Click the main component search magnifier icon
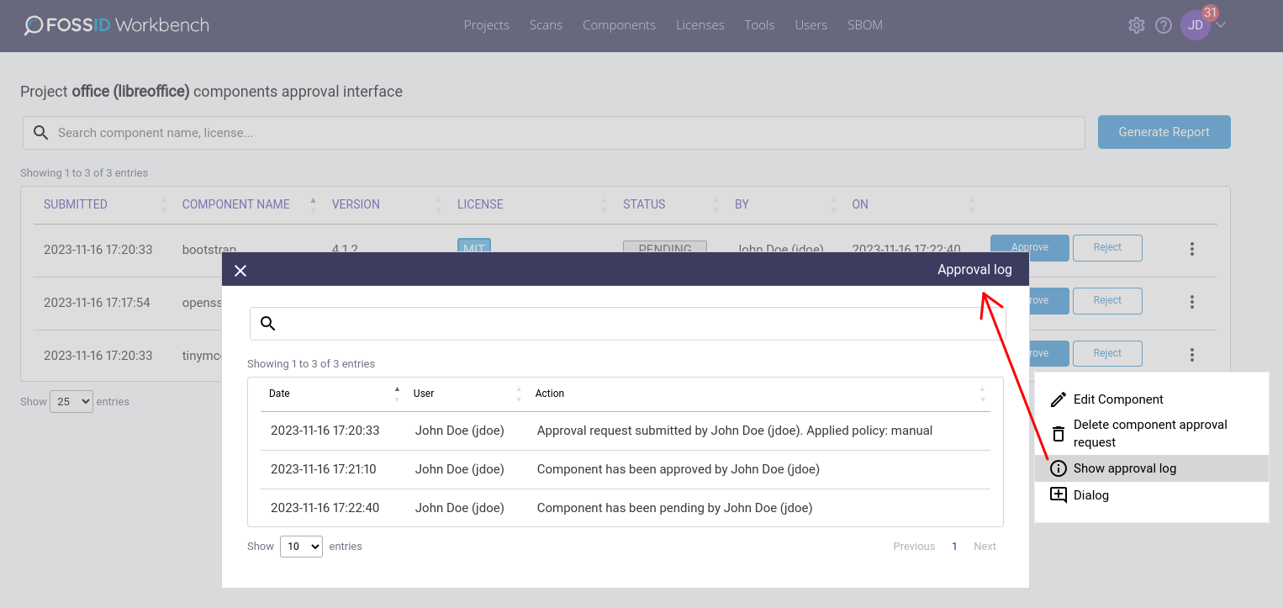Viewport: 1283px width, 608px height. [40, 132]
